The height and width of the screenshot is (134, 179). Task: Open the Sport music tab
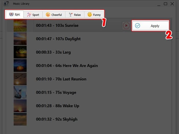[x=33, y=15]
